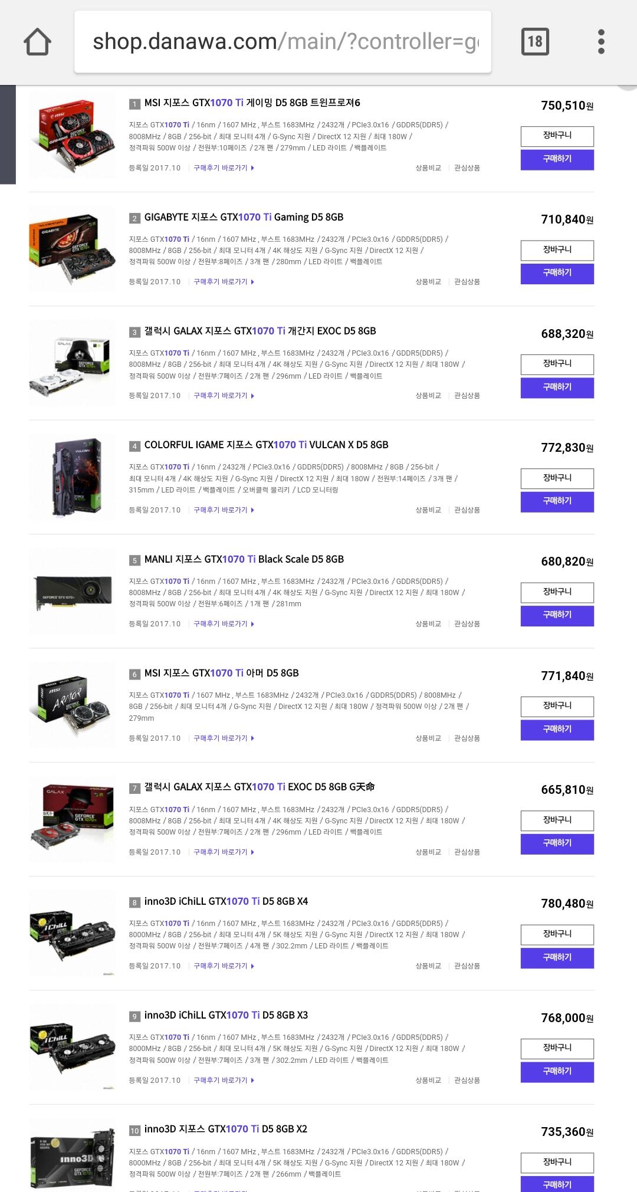
Task: Add 735,360원 inno3D X2 to 장바구니
Action: point(557,1162)
